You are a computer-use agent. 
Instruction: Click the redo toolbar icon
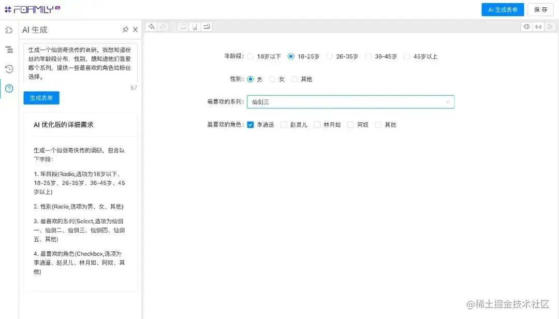pos(163,27)
